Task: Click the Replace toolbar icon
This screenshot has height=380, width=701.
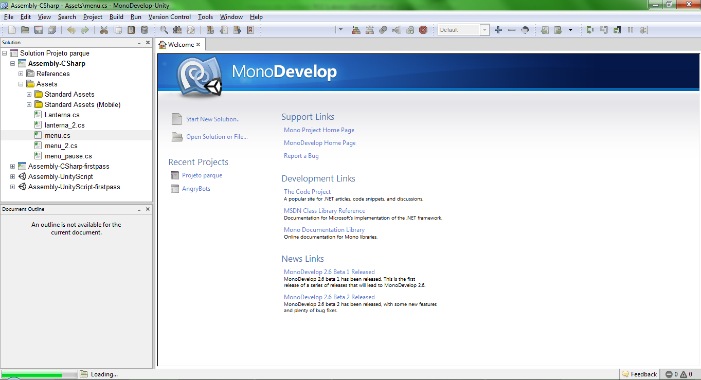Action: [191, 30]
